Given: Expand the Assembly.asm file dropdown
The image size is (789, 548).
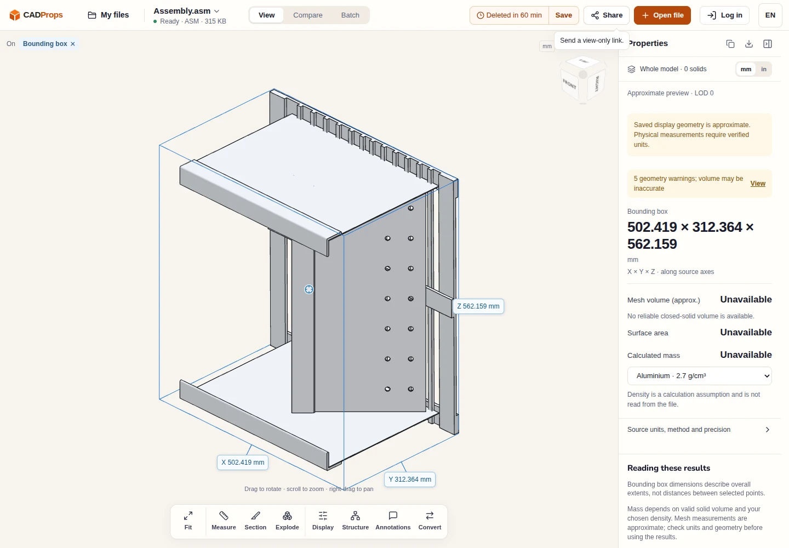Looking at the screenshot, I should point(186,11).
